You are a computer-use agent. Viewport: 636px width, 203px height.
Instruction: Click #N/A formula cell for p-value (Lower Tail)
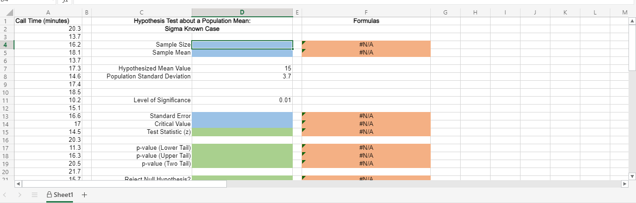coord(366,148)
